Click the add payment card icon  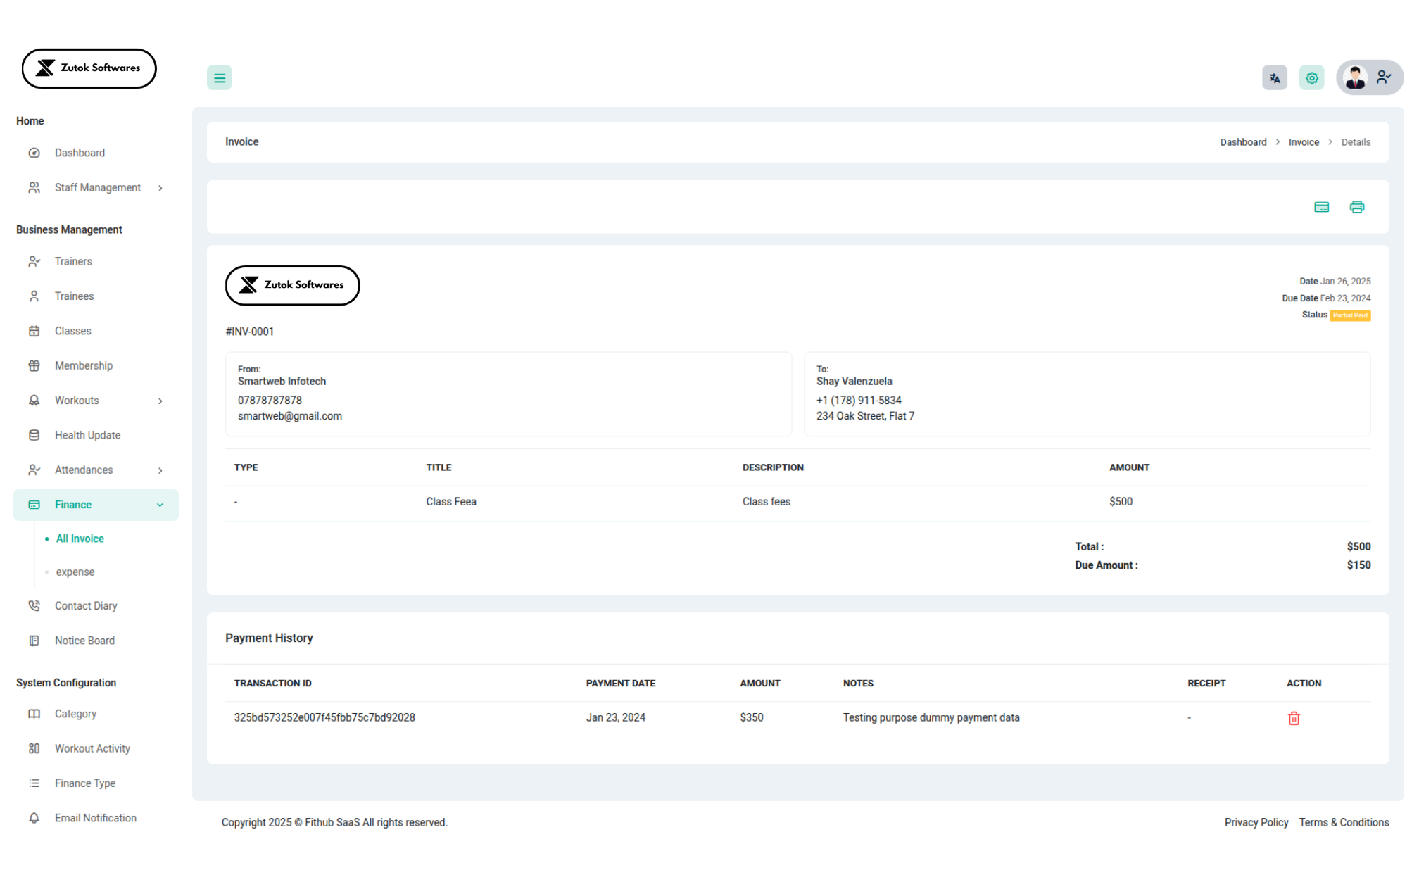pyautogui.click(x=1321, y=207)
